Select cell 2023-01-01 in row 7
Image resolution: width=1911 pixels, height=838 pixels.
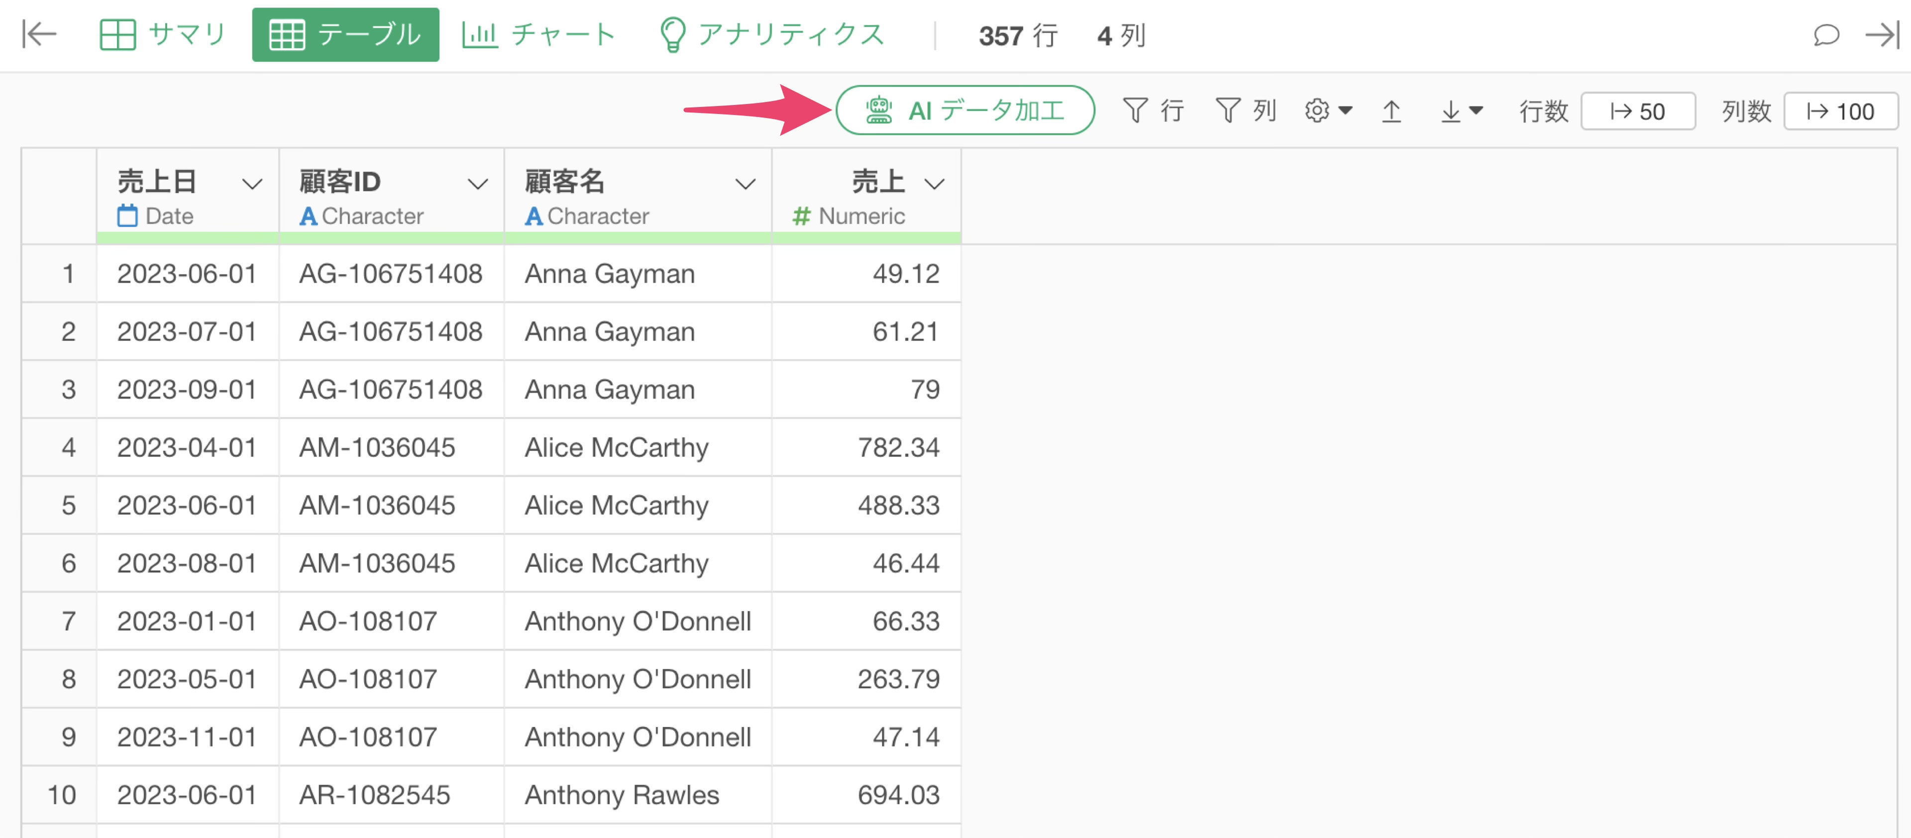[x=187, y=621]
